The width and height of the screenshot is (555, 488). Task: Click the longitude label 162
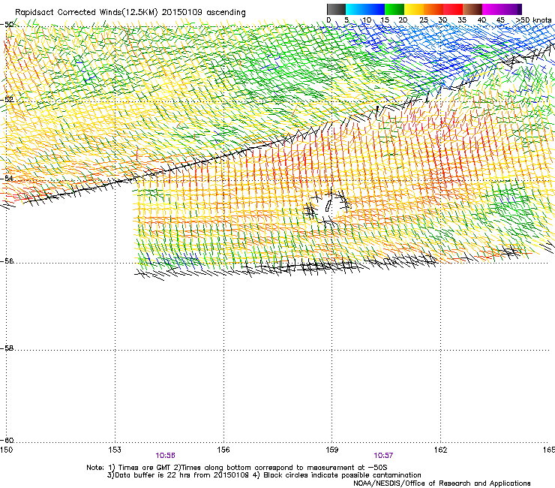click(441, 450)
